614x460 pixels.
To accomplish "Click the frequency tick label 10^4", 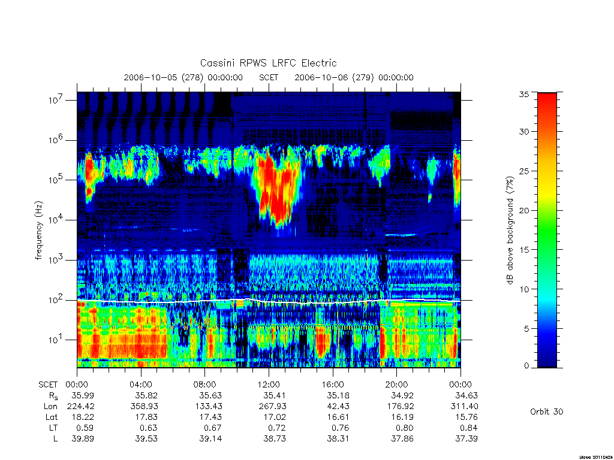I will [x=56, y=220].
